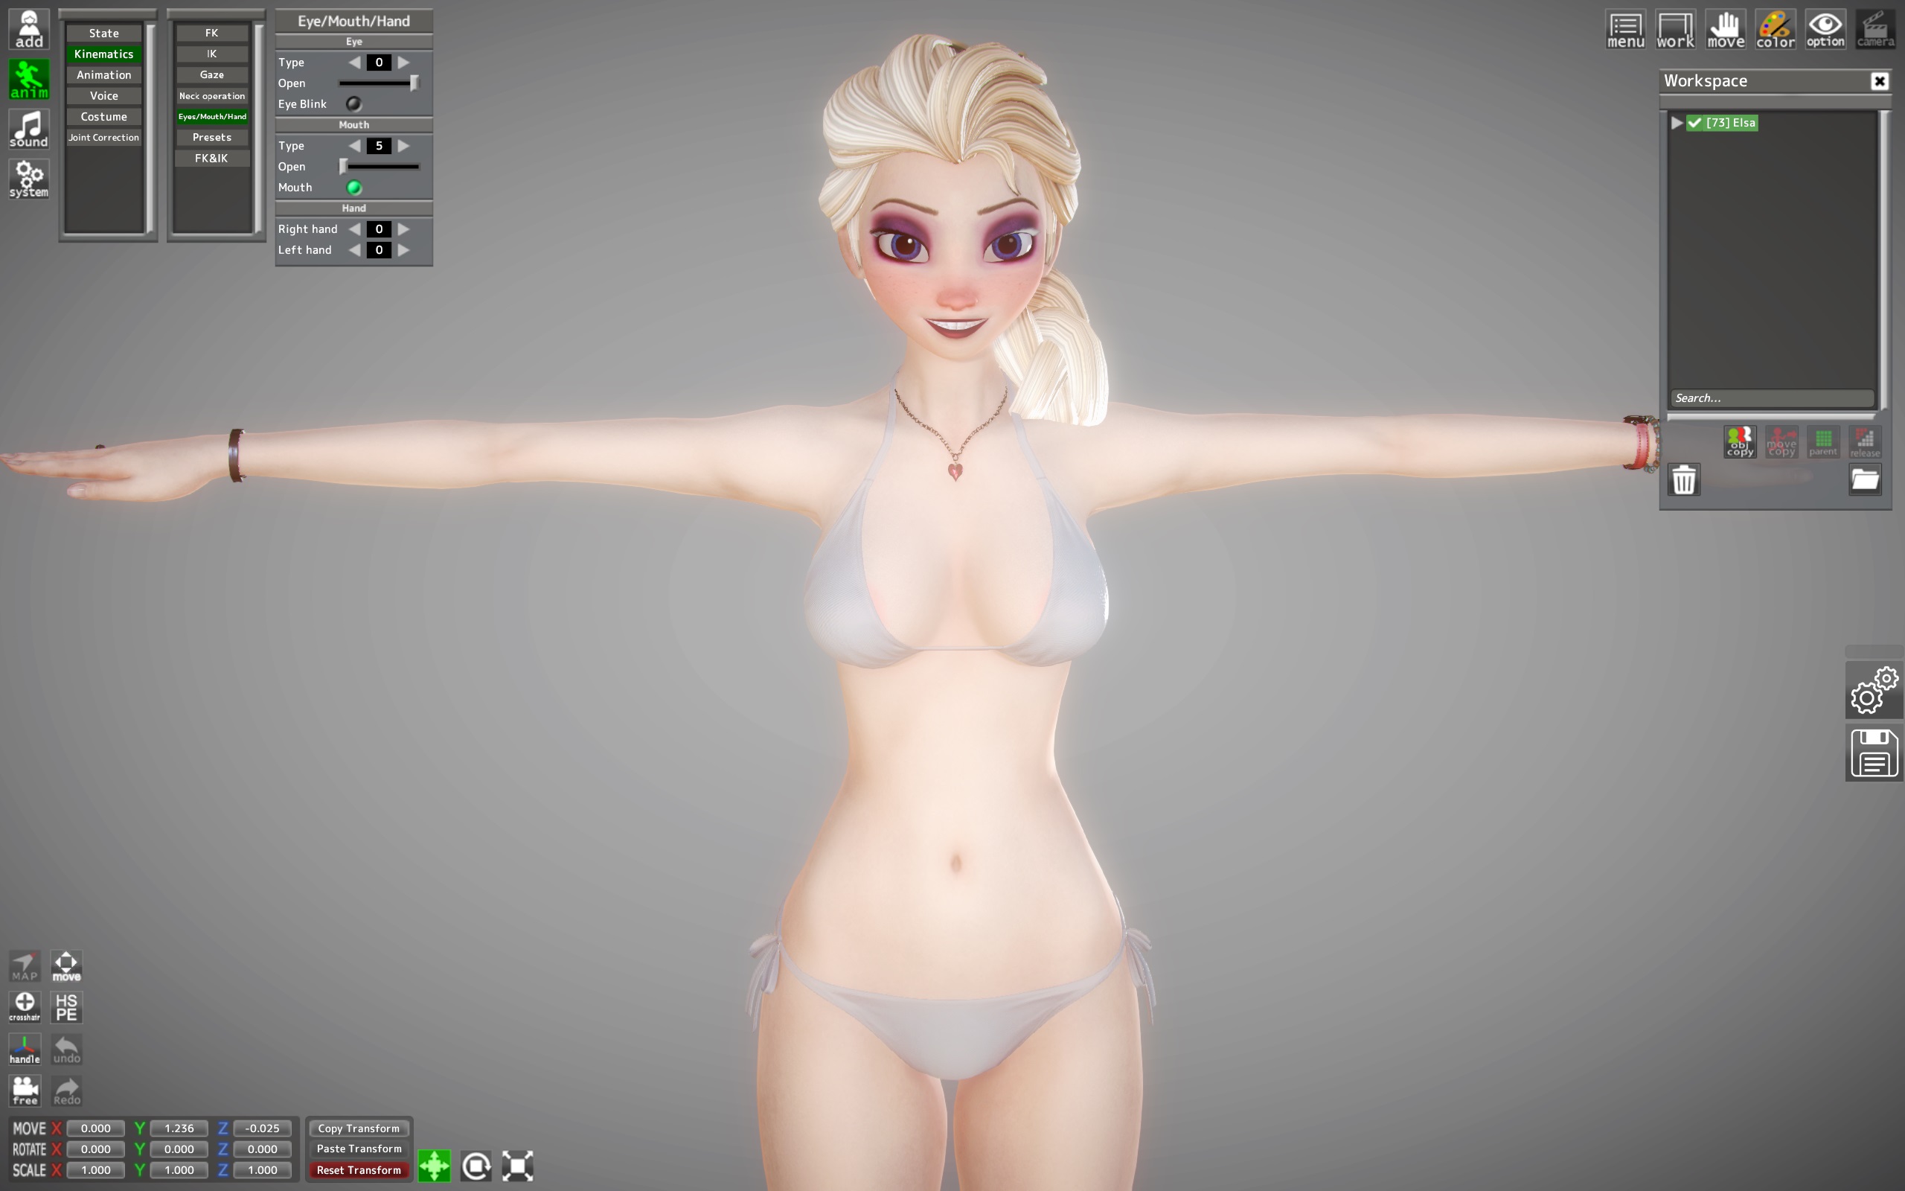The height and width of the screenshot is (1191, 1905).
Task: Click the MOVE Y value field
Action: coord(179,1128)
